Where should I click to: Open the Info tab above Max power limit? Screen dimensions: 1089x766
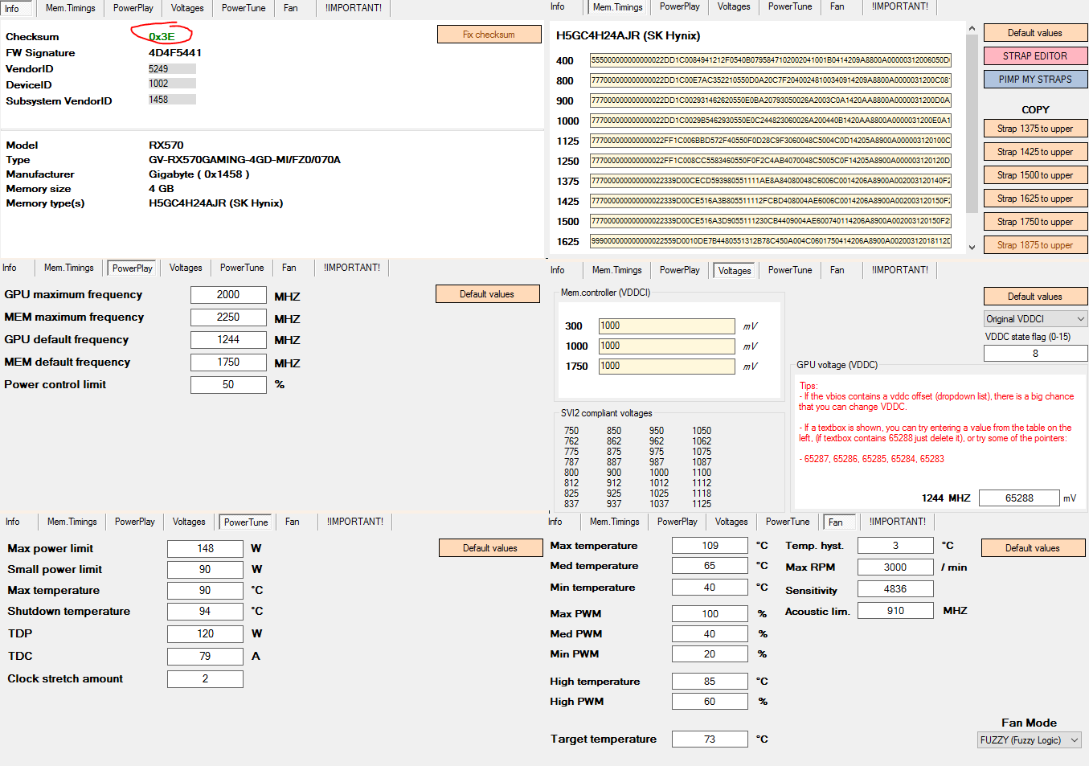click(13, 522)
